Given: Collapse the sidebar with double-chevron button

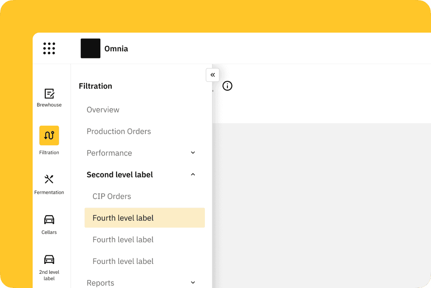Looking at the screenshot, I should [213, 75].
